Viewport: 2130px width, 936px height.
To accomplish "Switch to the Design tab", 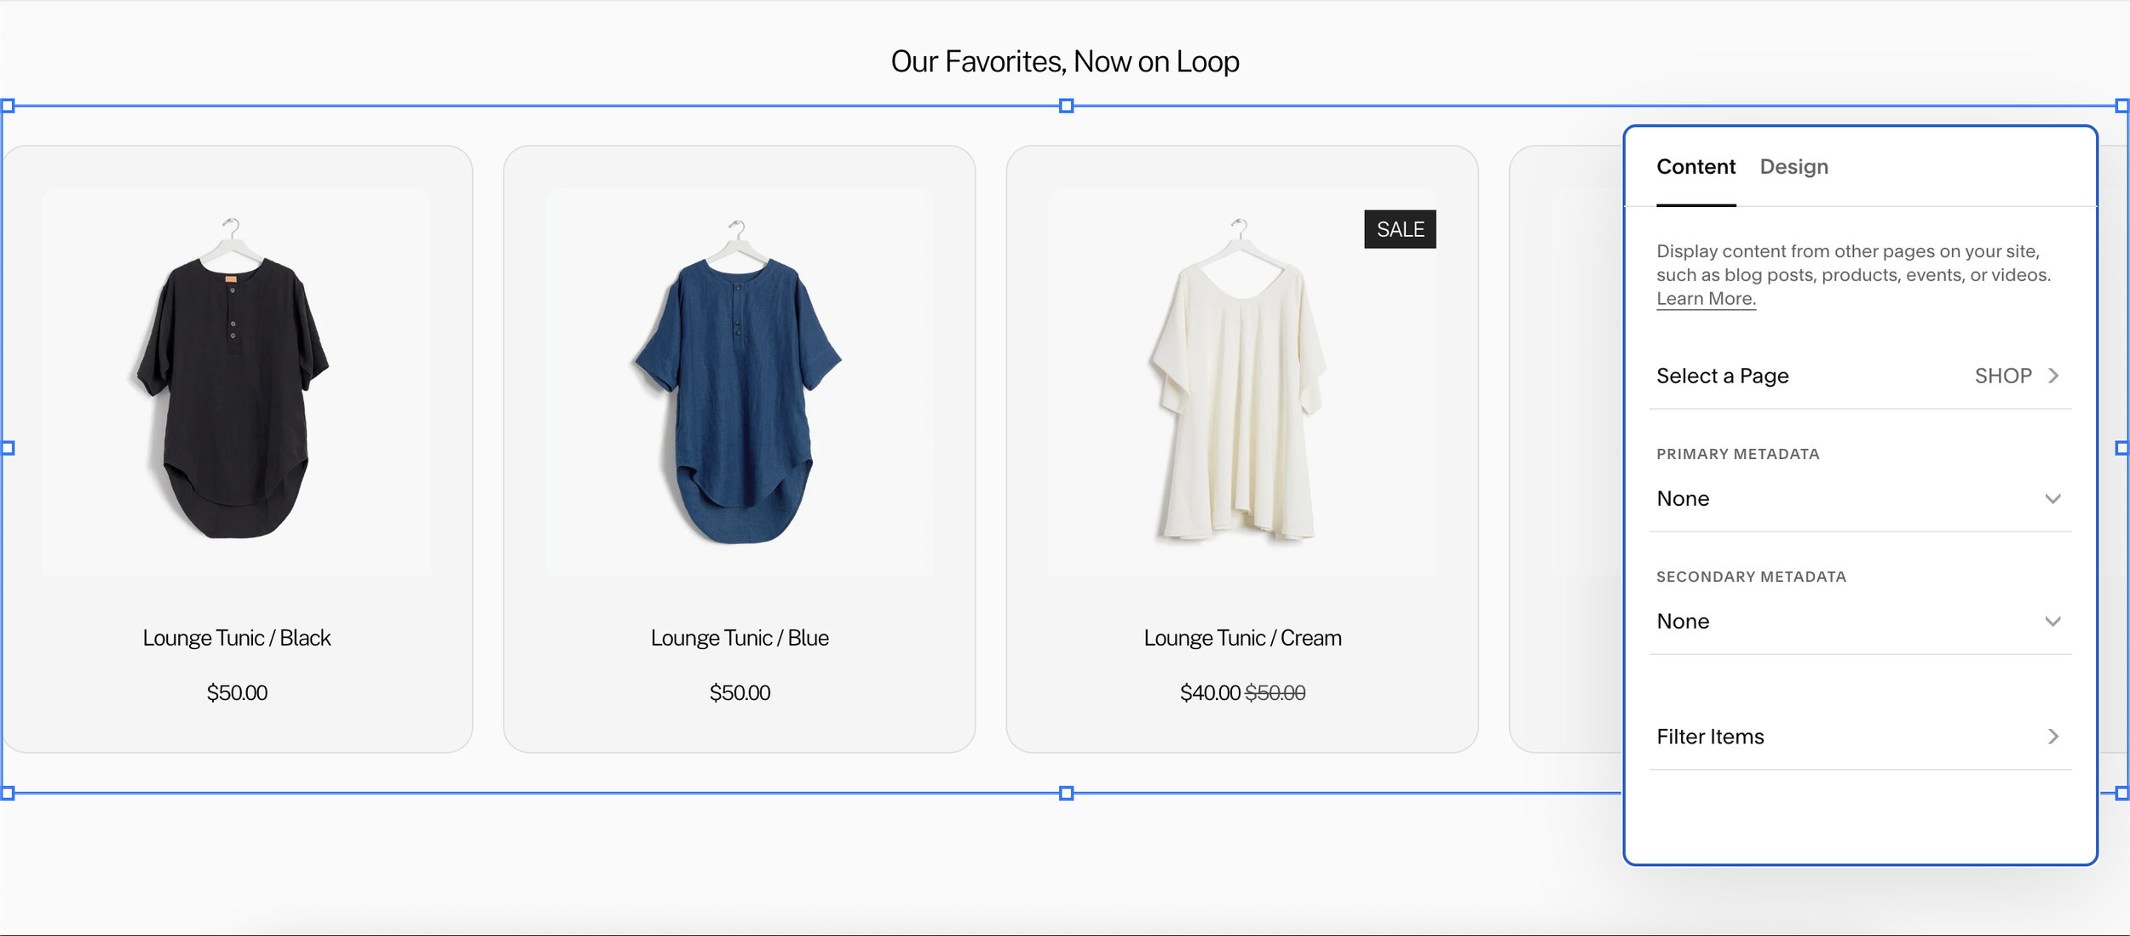I will [x=1793, y=167].
